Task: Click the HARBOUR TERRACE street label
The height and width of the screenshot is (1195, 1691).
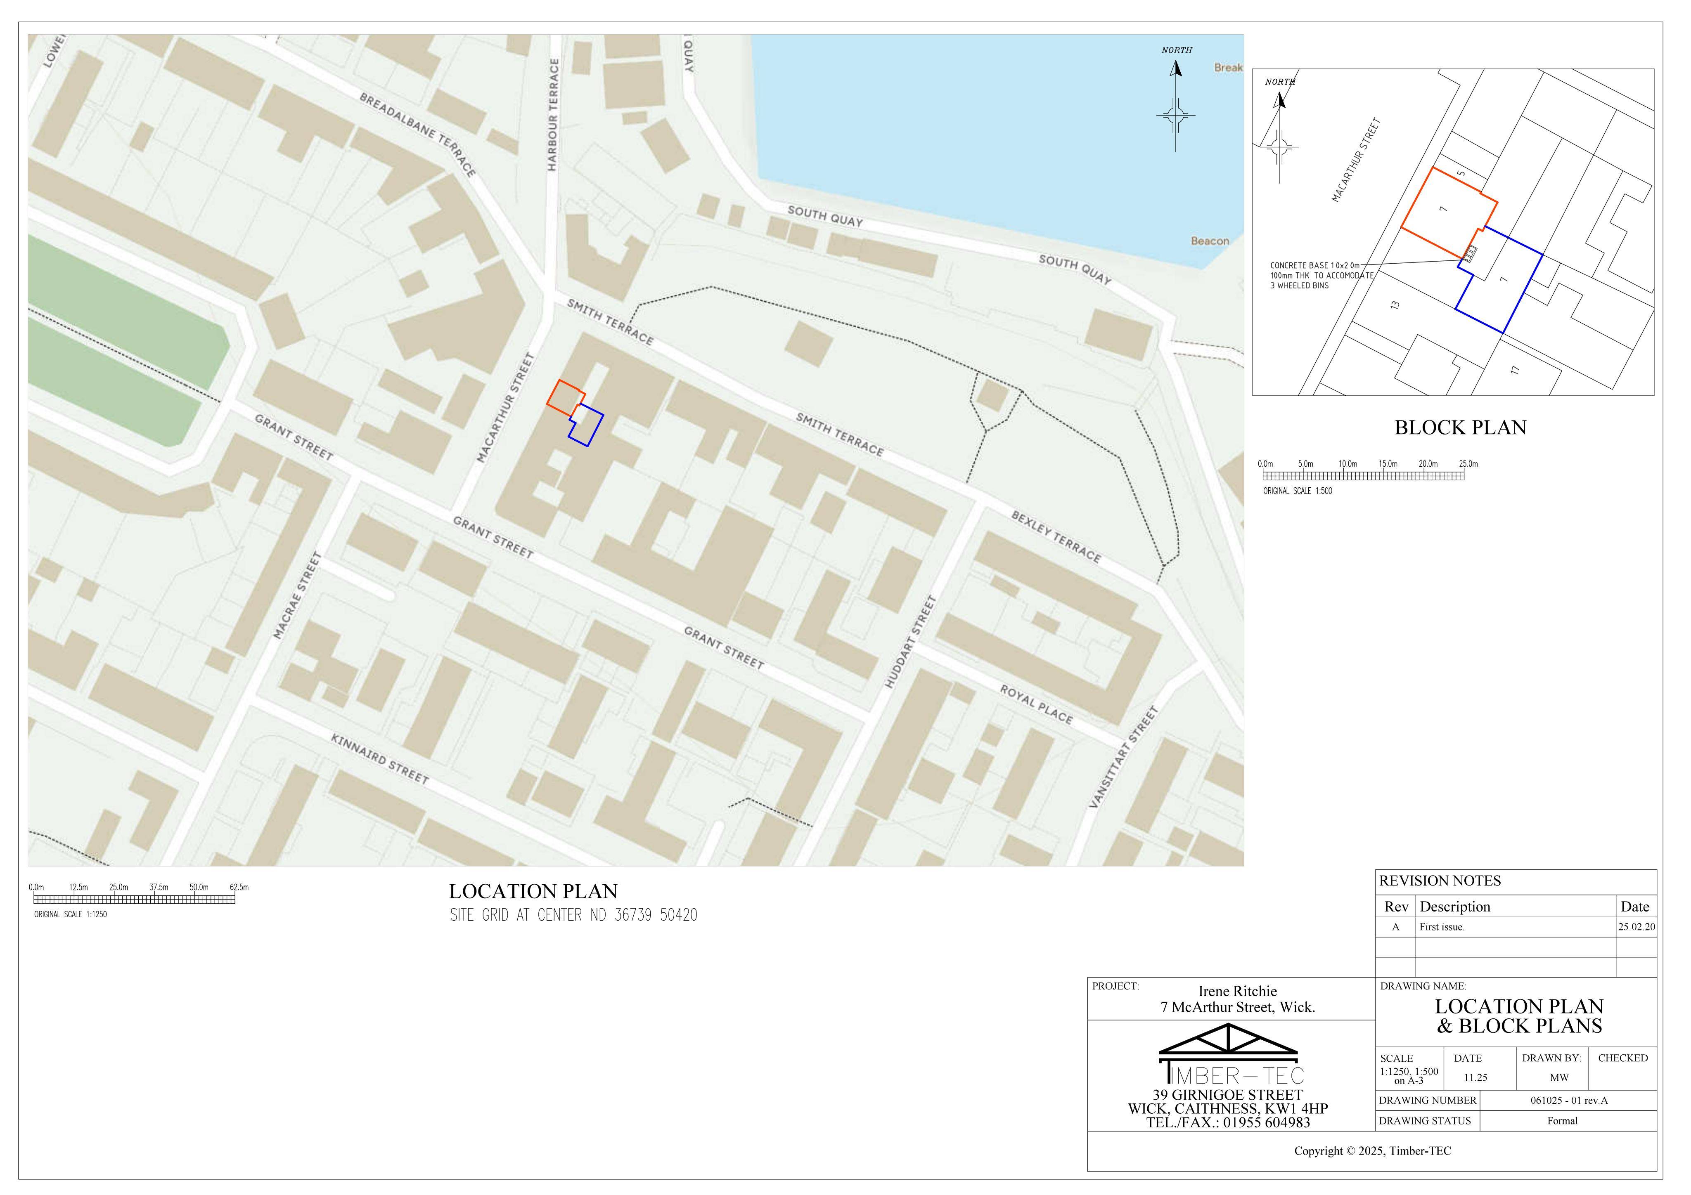Action: [x=553, y=115]
